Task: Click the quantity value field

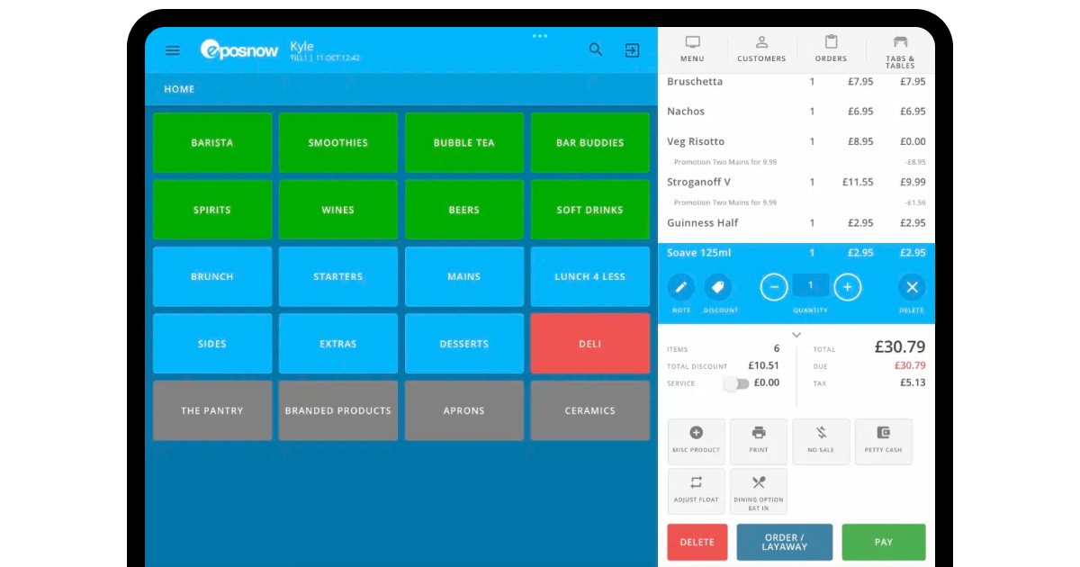Action: [x=811, y=286]
